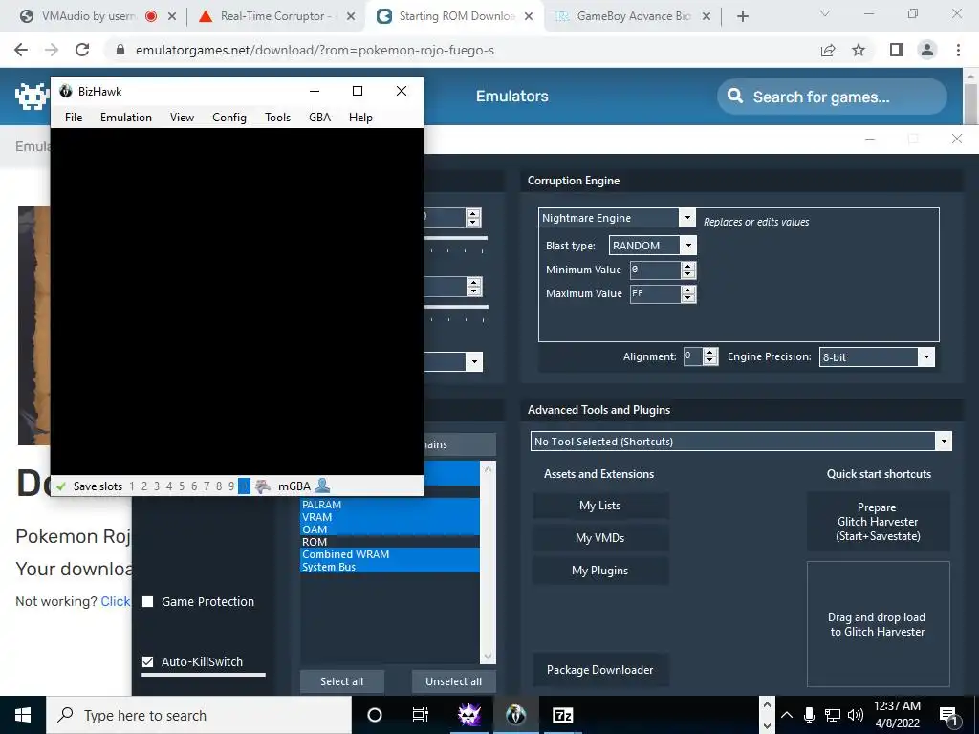Select System Bus memory domain

coord(390,567)
